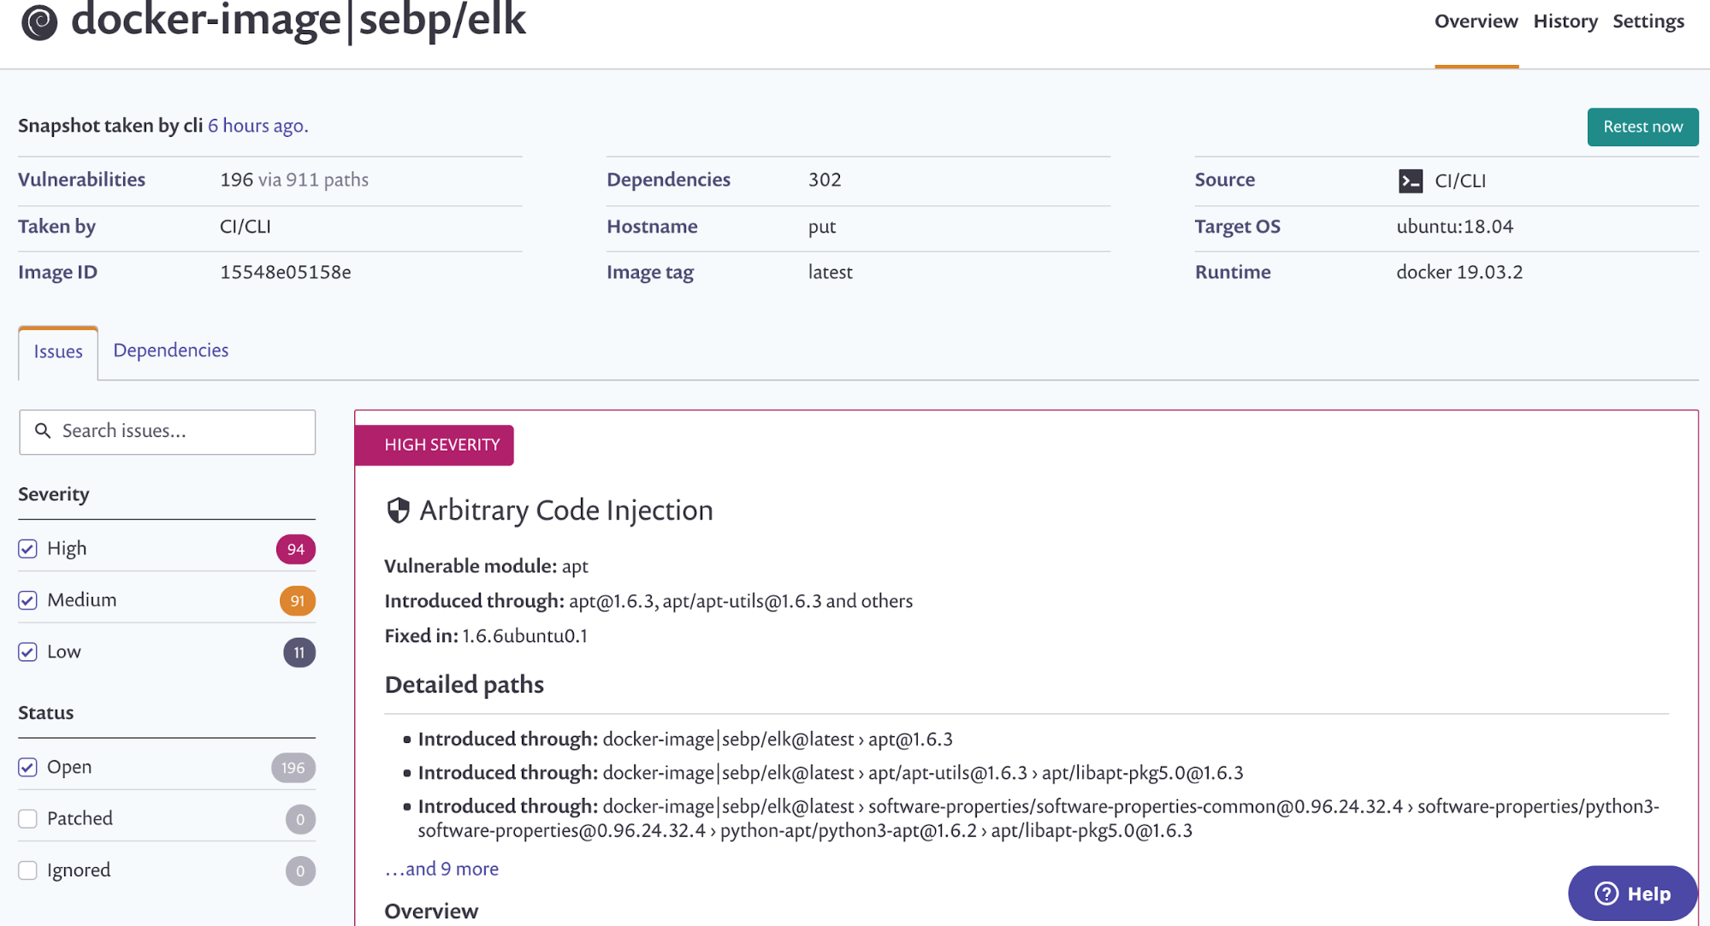This screenshot has height=926, width=1710.
Task: Uncheck the Low severity filter
Action: [27, 652]
